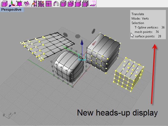Click the flatten points to plane icon
This screenshot has height=126, width=168.
click(x=93, y=3)
